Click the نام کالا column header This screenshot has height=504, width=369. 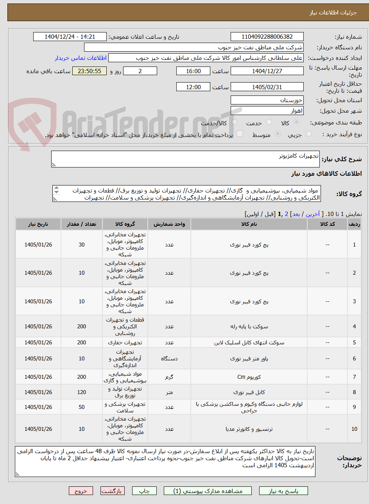[249, 224]
